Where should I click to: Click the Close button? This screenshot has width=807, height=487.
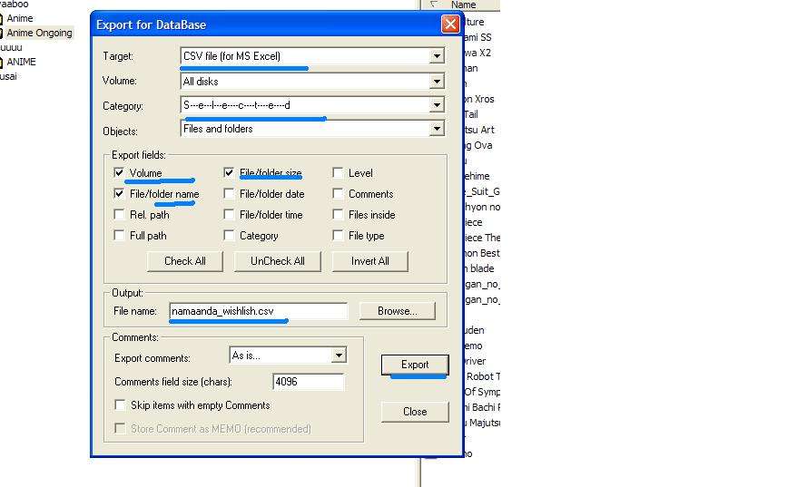pyautogui.click(x=415, y=412)
